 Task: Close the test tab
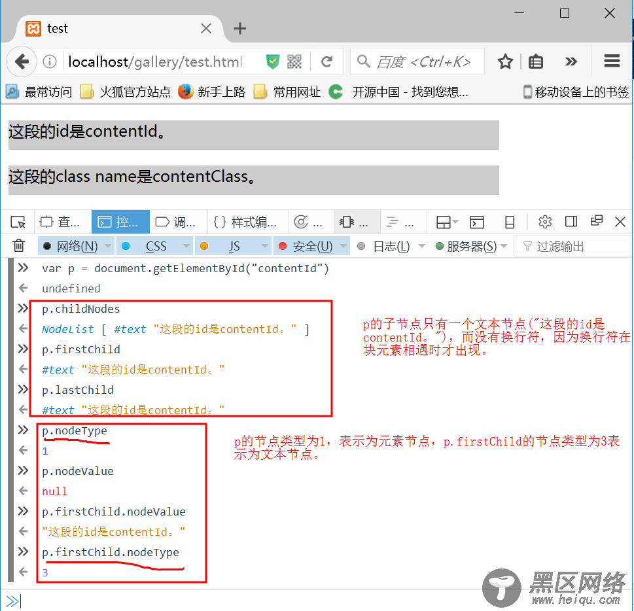206,28
